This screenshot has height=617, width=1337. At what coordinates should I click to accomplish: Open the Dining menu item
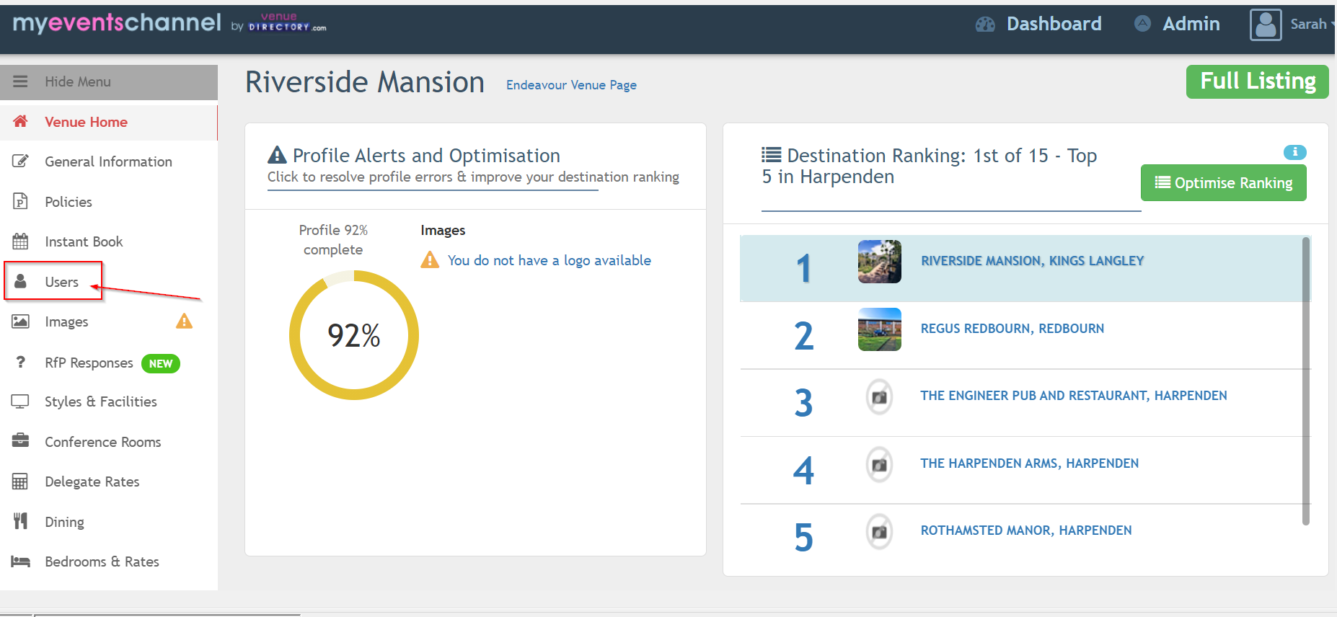pyautogui.click(x=108, y=522)
